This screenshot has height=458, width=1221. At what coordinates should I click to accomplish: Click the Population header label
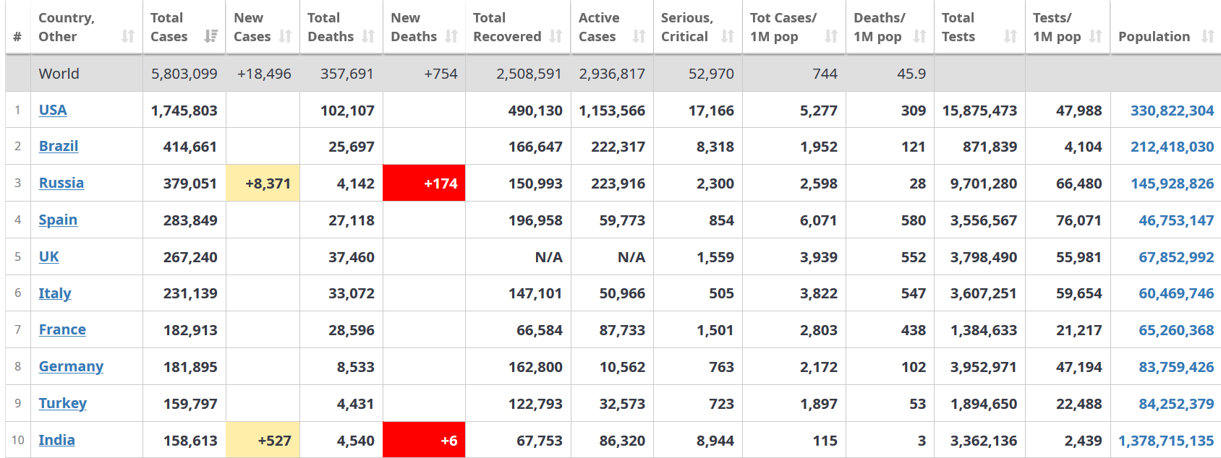(x=1154, y=36)
